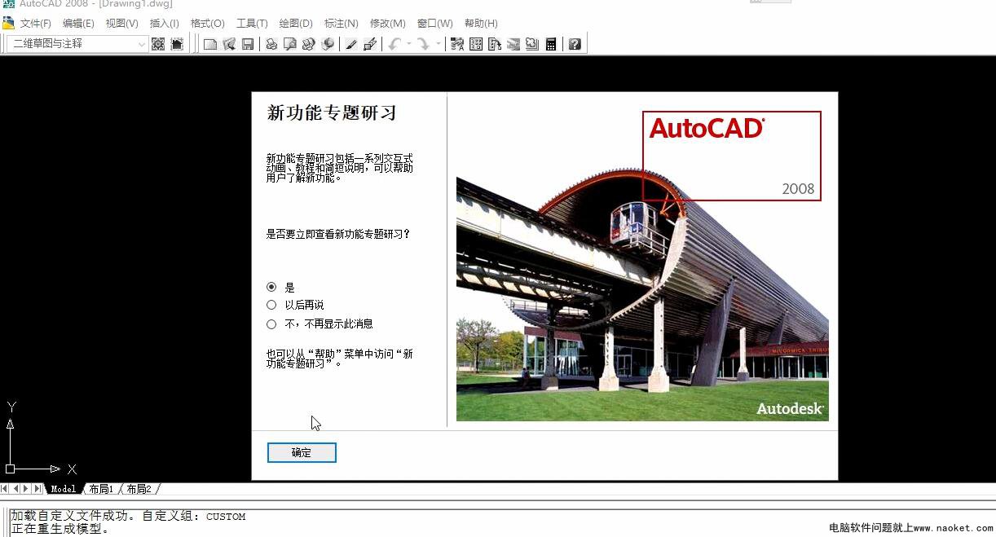Click the Workspace Settings gear icon
Screen dimensions: 996x537
click(158, 44)
